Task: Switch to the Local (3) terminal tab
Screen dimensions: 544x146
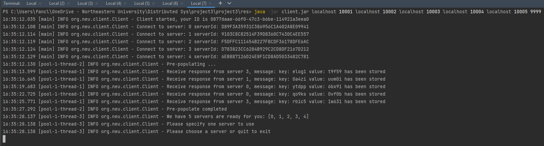Action: [85, 3]
